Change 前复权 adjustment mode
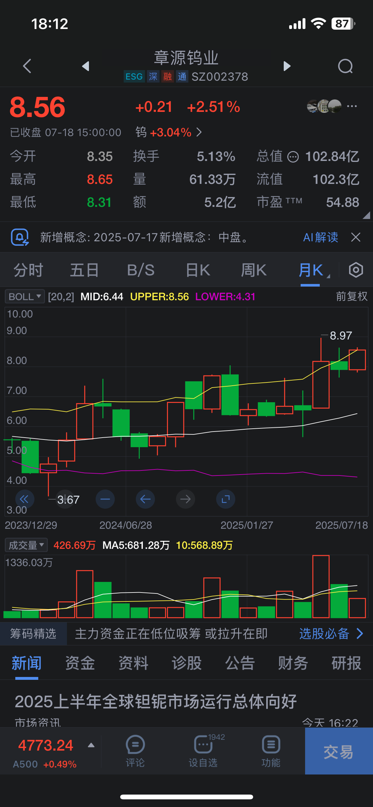 click(x=352, y=296)
